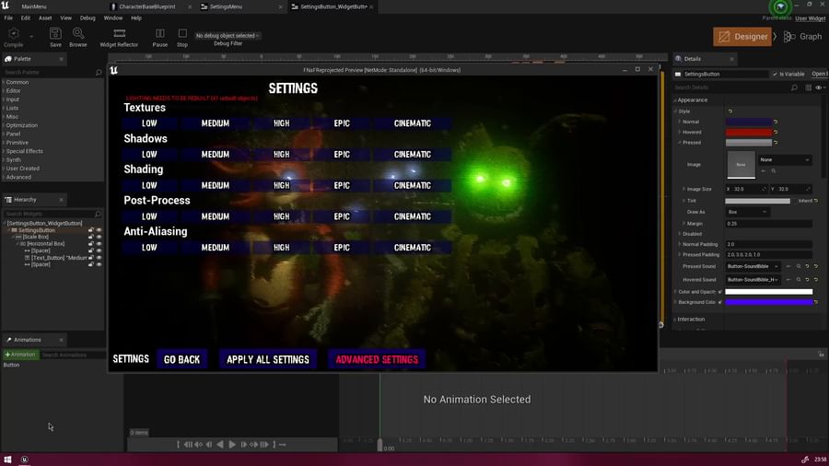Click GO BACK in preview

tap(181, 359)
